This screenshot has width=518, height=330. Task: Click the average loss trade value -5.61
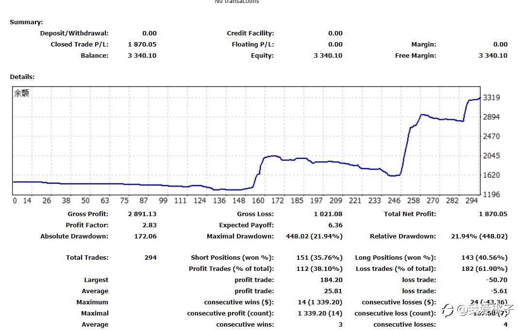pyautogui.click(x=499, y=291)
